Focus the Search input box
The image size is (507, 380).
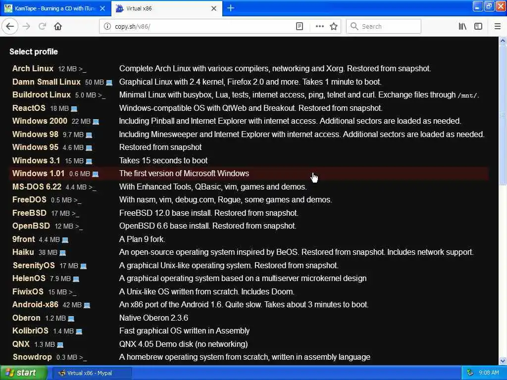384,26
